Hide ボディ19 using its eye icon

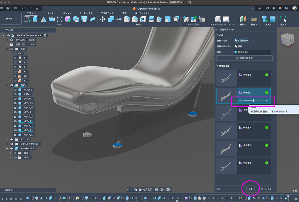(x=15, y=103)
